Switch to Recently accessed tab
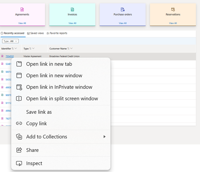Viewport: 200px width, 172px height. (13, 33)
